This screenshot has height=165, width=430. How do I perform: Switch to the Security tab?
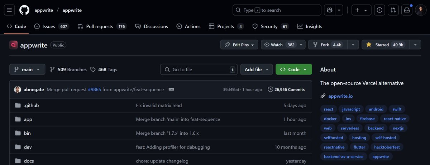271,26
